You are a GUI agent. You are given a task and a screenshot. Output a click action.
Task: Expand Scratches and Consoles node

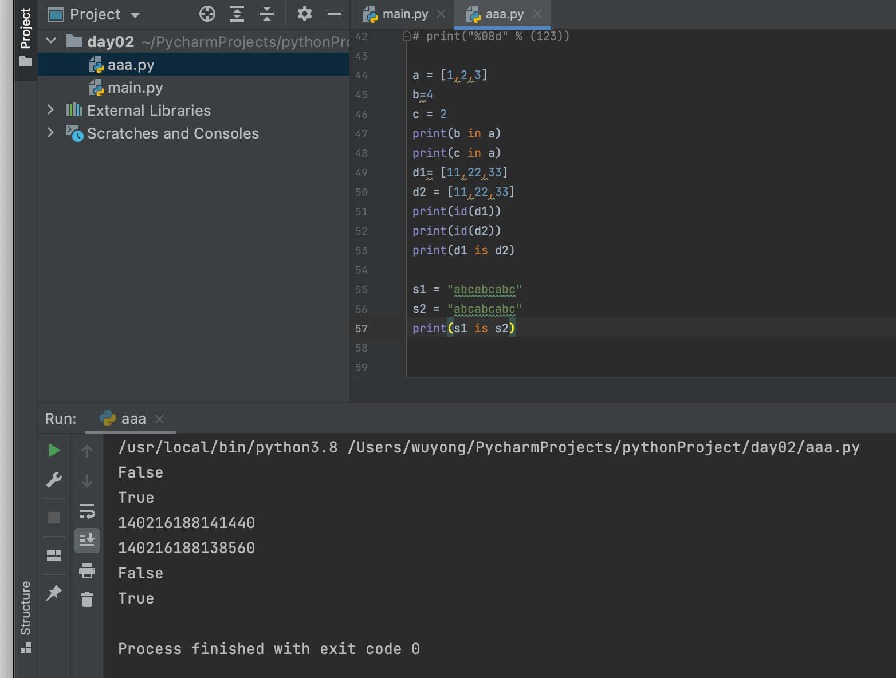[50, 132]
